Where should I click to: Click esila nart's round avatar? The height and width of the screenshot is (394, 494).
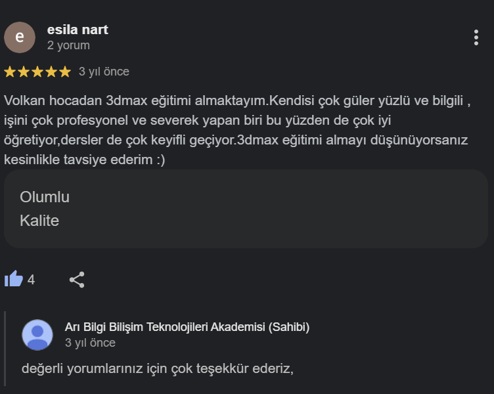pyautogui.click(x=20, y=37)
